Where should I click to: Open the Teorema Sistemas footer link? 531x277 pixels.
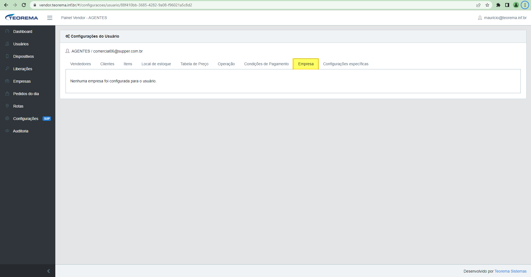511,271
